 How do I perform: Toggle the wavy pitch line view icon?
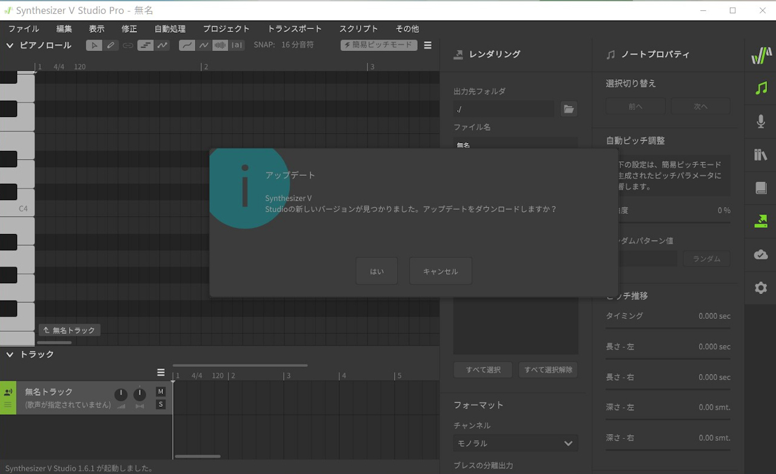[x=204, y=45]
